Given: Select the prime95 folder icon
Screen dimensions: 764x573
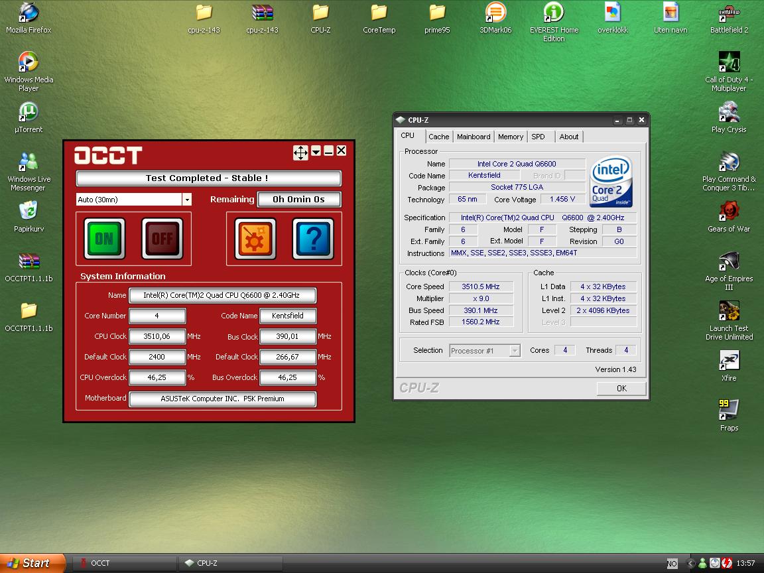Looking at the screenshot, I should [437, 18].
